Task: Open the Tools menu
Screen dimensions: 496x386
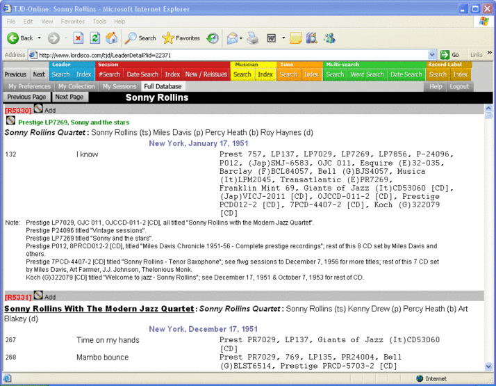Action: 99,22
